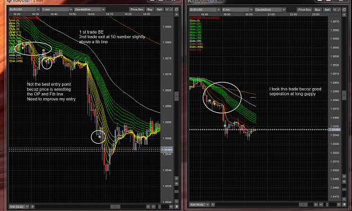Click vertical zoom out minus, 1 min chart
This screenshot has width=352, height=211.
tap(177, 201)
